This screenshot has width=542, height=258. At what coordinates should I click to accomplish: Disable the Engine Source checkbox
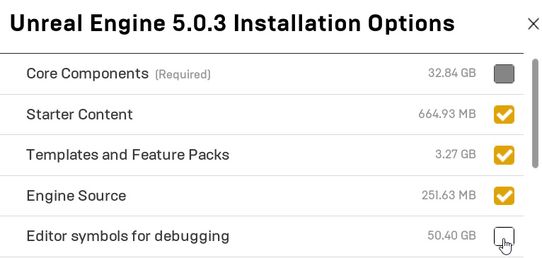[504, 196]
